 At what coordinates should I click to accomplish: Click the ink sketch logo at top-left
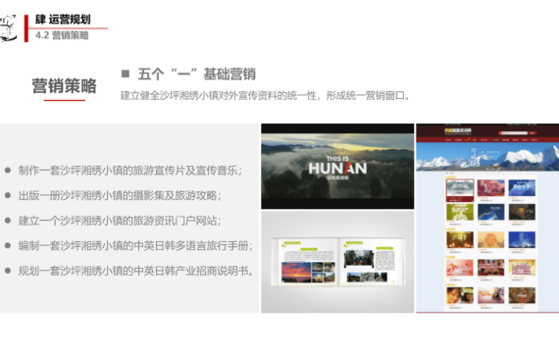pos(8,27)
